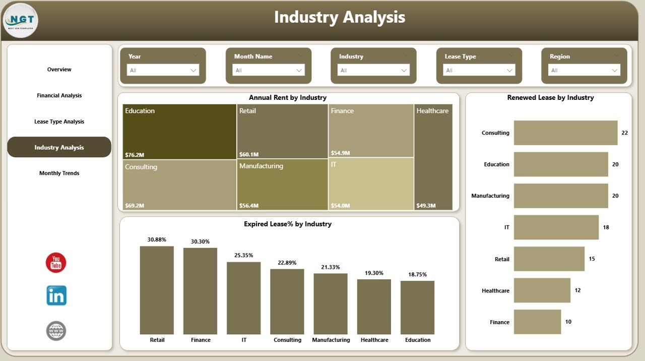Open the Industry slicer dropdown
The width and height of the screenshot is (645, 361).
[x=373, y=71]
